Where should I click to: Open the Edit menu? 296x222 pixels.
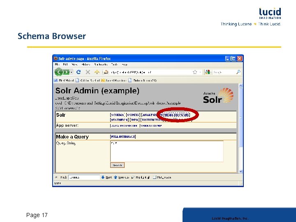[65, 65]
